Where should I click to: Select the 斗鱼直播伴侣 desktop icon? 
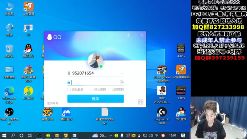pyautogui.click(x=181, y=72)
